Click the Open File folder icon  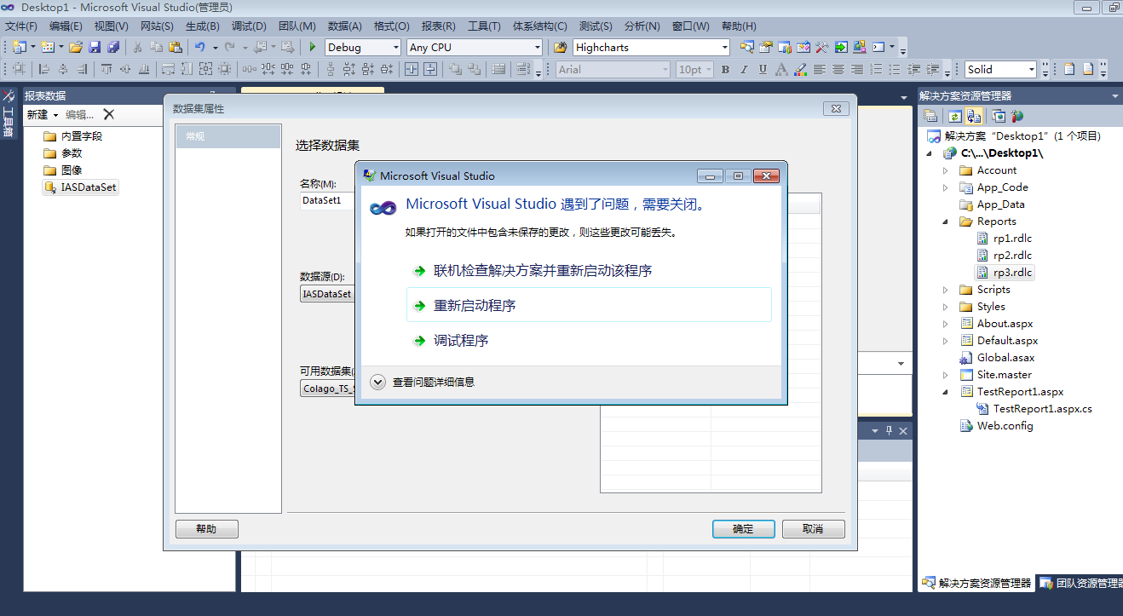76,48
